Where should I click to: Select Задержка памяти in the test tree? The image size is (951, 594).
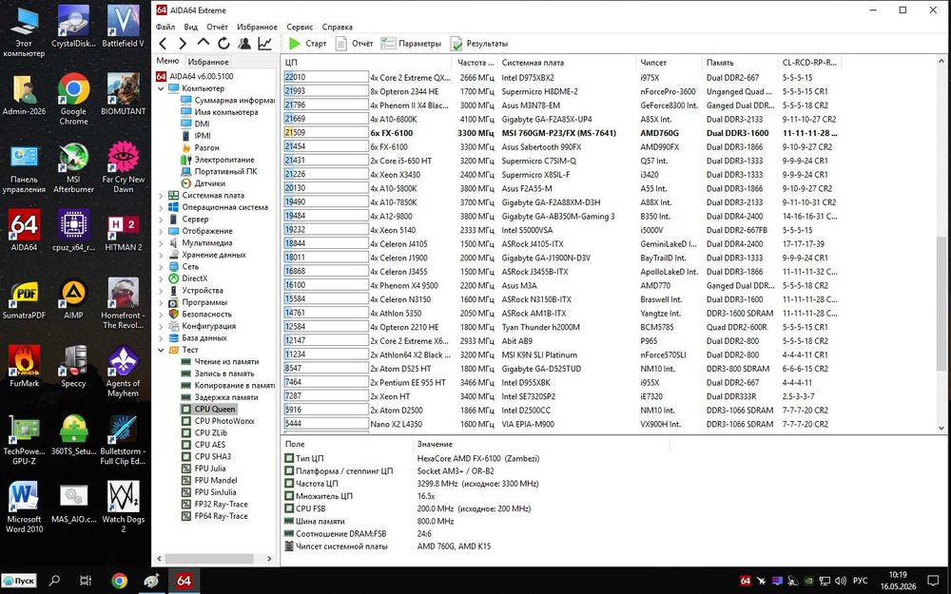(x=226, y=397)
